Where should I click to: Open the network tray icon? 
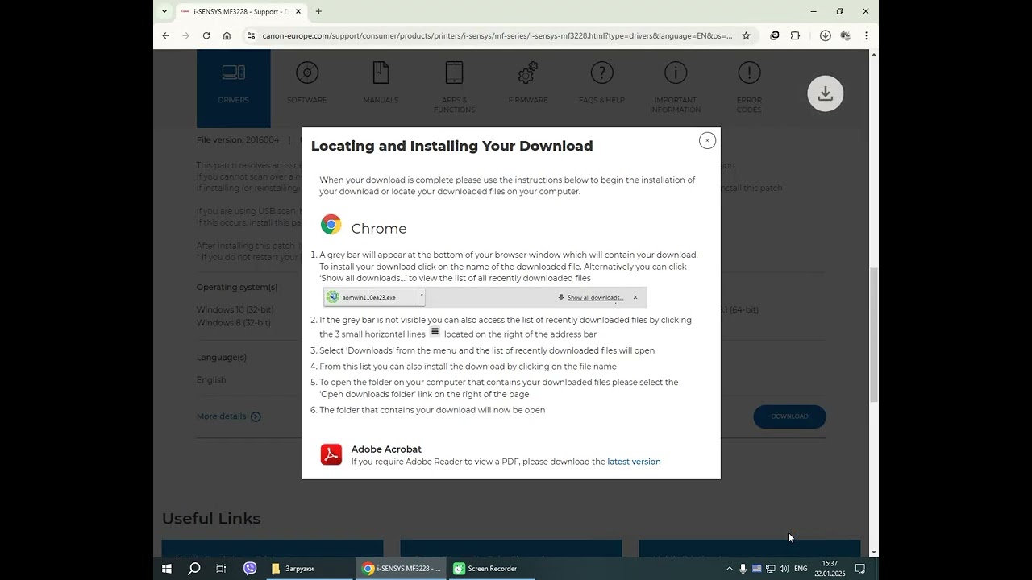pos(770,569)
